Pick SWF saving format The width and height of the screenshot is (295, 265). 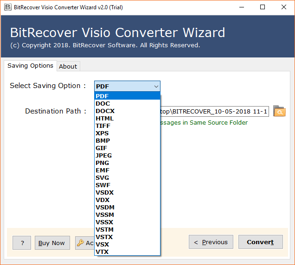click(127, 185)
